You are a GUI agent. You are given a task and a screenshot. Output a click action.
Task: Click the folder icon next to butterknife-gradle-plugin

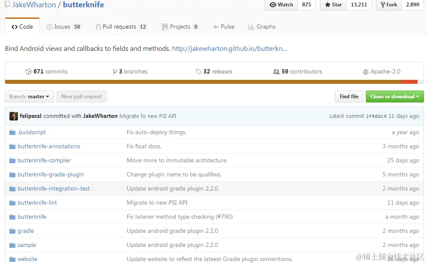tap(12, 175)
